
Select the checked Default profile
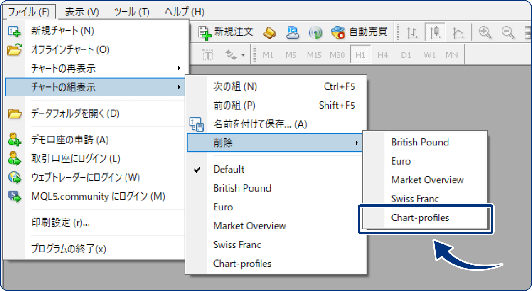[229, 170]
